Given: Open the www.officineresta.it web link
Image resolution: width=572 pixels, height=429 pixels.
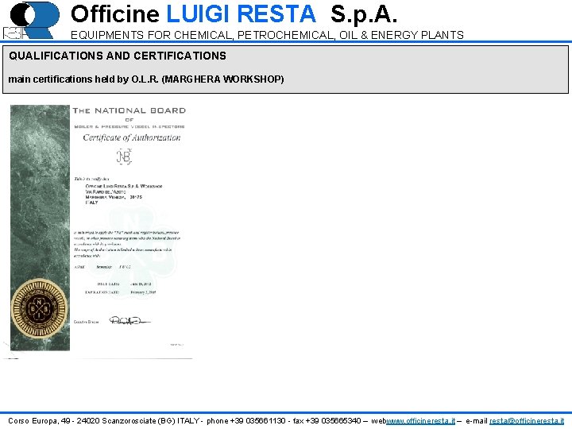Looking at the screenshot, I should coord(420,420).
